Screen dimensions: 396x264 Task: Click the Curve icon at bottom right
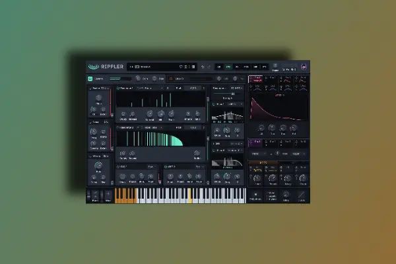click(302, 195)
